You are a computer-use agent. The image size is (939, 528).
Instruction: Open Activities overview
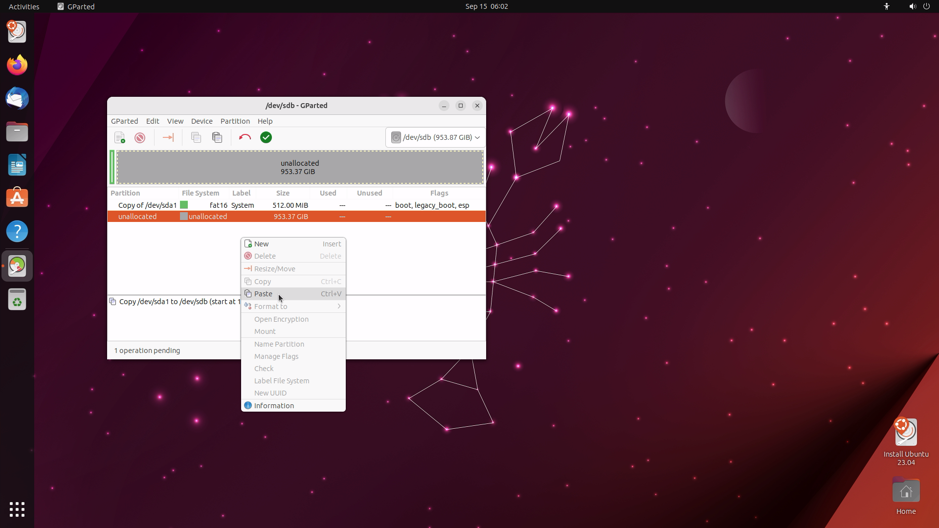coord(24,6)
